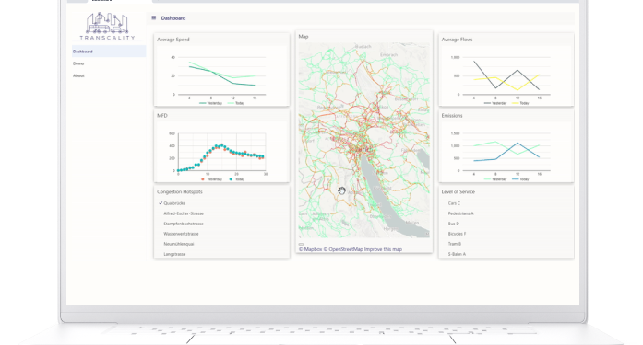Click the OpenStreetMap attribution link
643x345 pixels.
343,249
